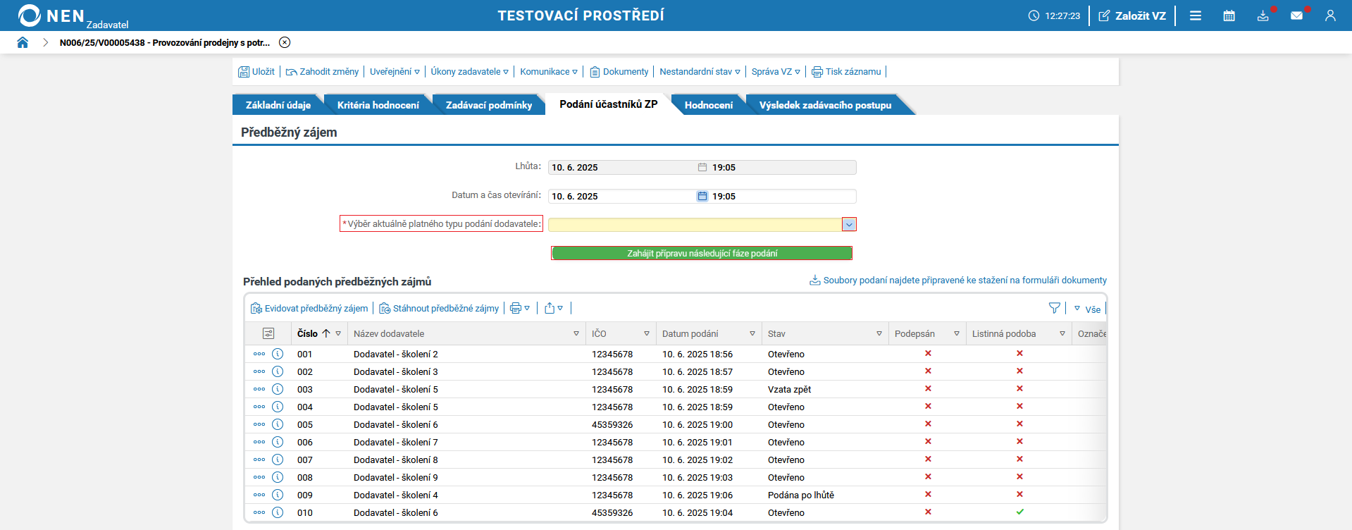
Task: Open date picker for Datum a čas otevírání
Action: (702, 196)
